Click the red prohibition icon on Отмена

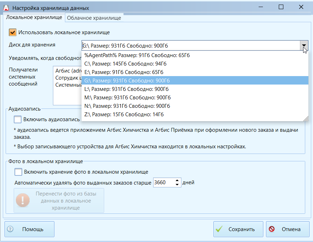coord(272,229)
